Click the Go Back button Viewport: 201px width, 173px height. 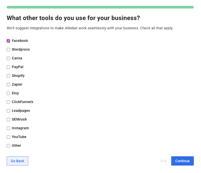[17, 161]
